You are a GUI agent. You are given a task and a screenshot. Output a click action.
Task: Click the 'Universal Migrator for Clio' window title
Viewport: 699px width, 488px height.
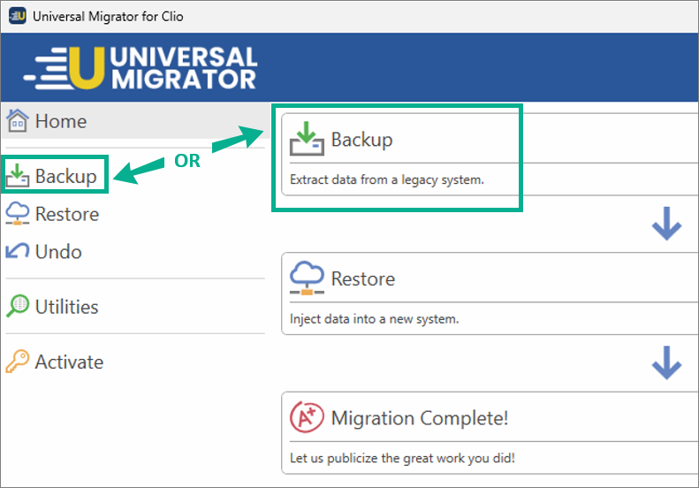click(x=108, y=17)
